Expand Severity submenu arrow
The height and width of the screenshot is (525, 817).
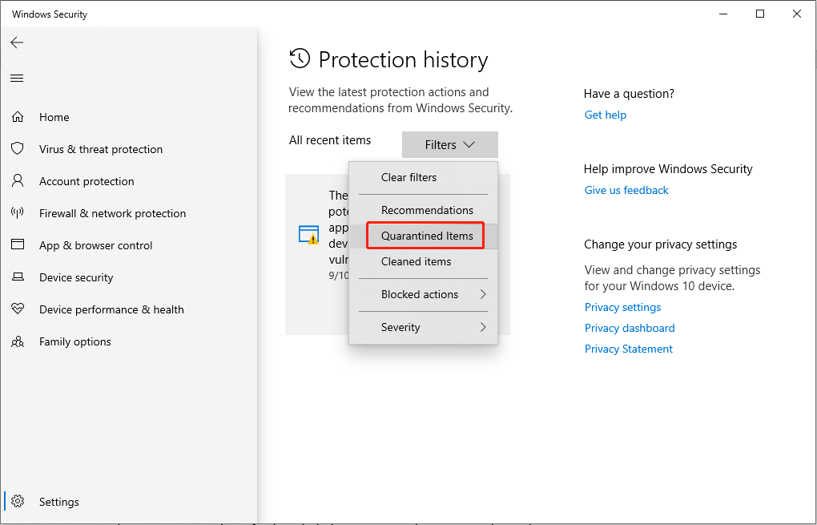click(483, 327)
